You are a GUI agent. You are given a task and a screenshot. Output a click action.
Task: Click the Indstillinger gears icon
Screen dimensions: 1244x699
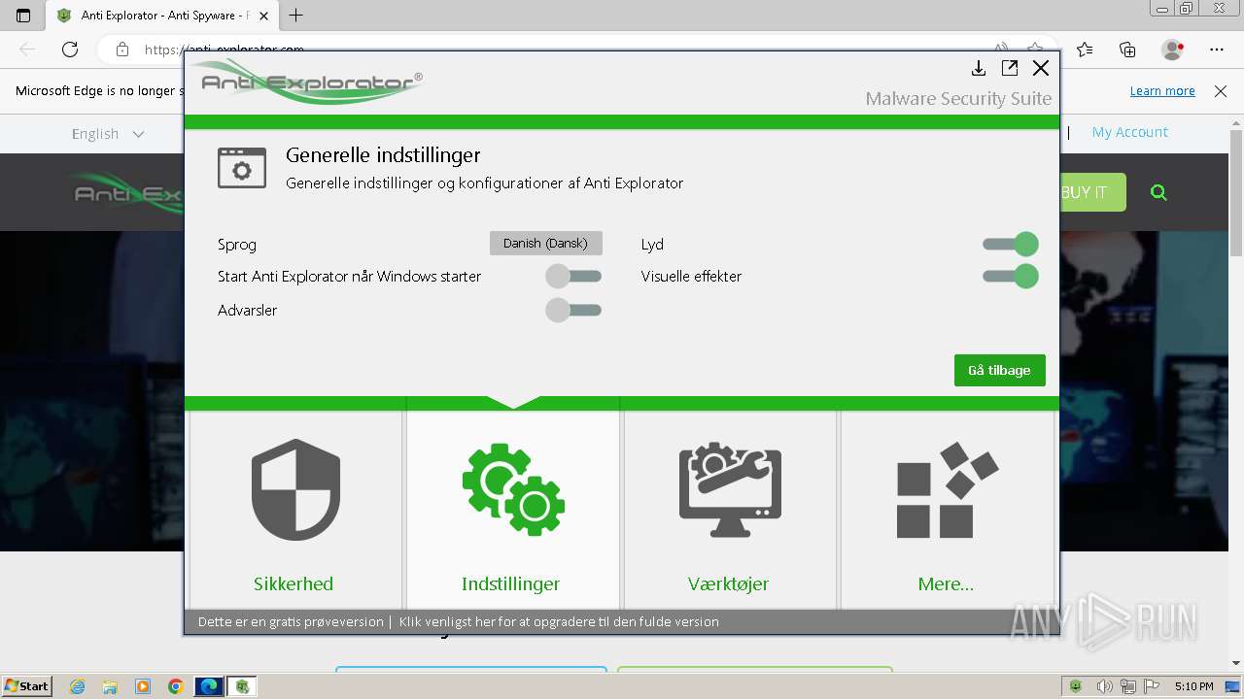[x=513, y=489]
